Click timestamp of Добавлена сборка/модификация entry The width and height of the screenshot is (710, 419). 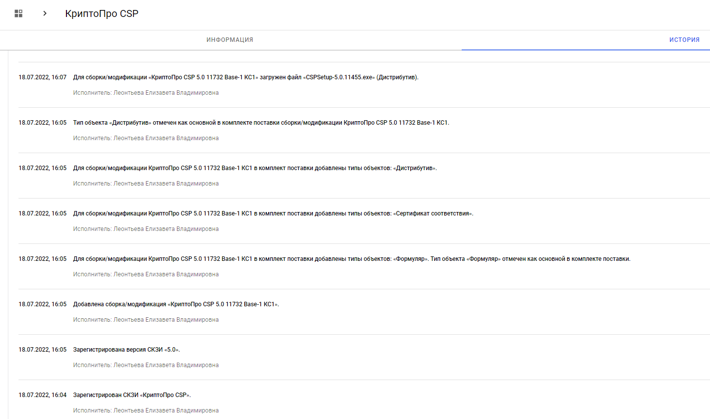tap(42, 304)
